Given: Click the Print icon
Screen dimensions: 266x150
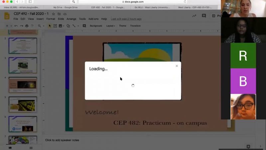Looking at the screenshot, I should pyautogui.click(x=27, y=26).
